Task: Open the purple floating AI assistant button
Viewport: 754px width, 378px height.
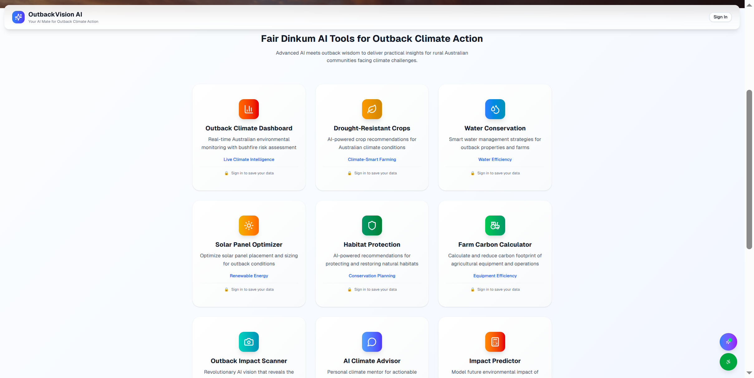Action: (x=728, y=342)
